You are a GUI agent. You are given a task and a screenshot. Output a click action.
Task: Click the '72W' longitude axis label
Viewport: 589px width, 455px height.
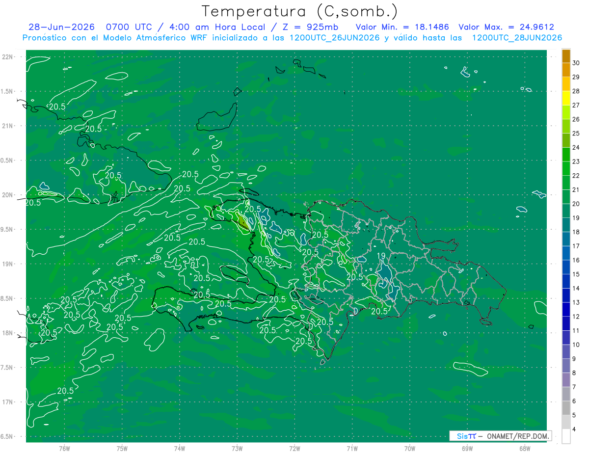[294, 448]
